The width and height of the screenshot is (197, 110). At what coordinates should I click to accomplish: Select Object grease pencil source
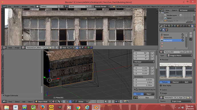click(x=149, y=94)
